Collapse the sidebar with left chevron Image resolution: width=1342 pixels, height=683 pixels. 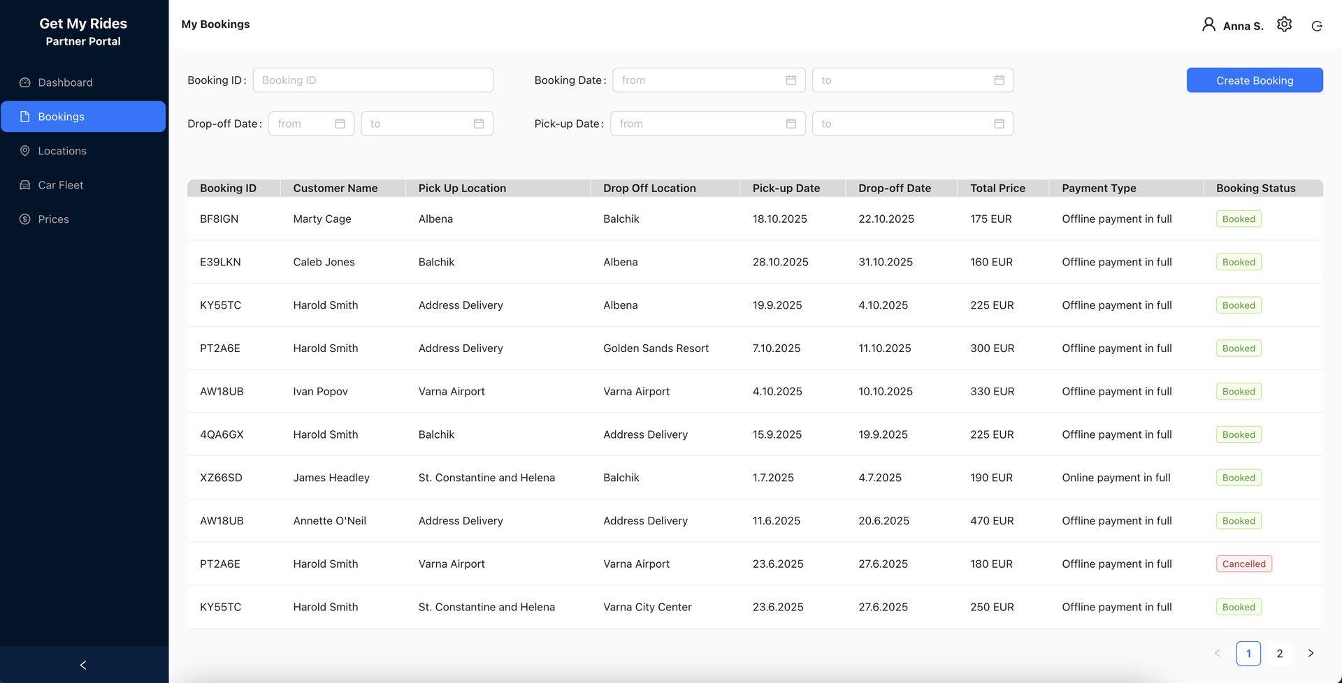[x=83, y=665]
